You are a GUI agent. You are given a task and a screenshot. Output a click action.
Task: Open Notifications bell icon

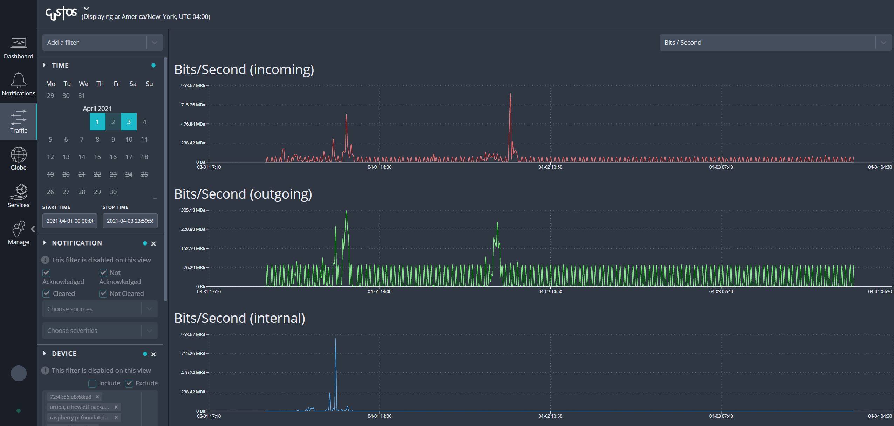pyautogui.click(x=19, y=80)
